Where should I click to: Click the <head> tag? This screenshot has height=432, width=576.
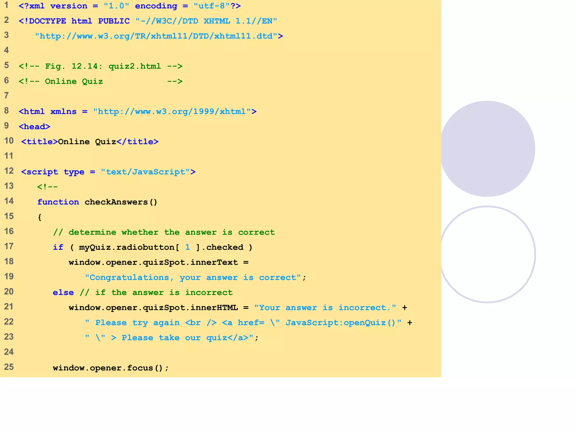[34, 127]
